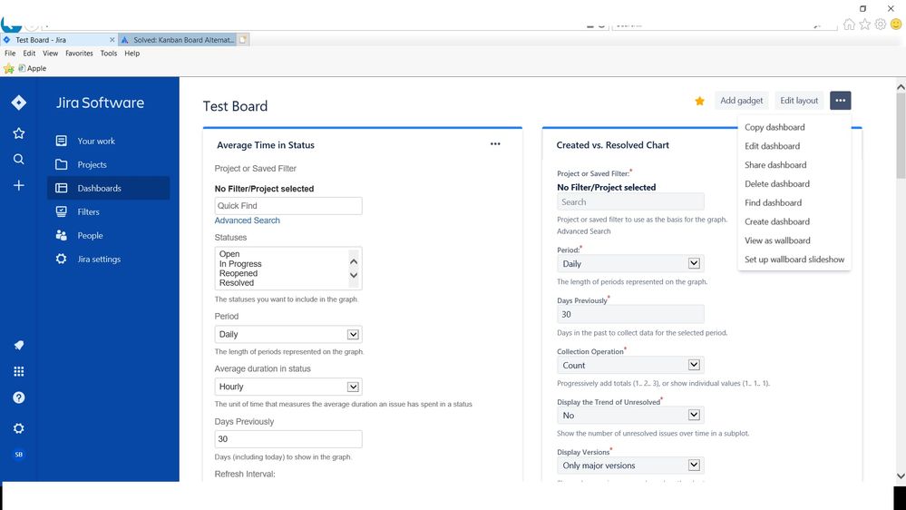Open the browser Help menu
The image size is (906, 510).
[x=132, y=54]
